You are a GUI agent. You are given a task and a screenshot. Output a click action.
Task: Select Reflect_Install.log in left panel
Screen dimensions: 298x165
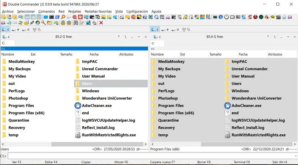coord(98,128)
